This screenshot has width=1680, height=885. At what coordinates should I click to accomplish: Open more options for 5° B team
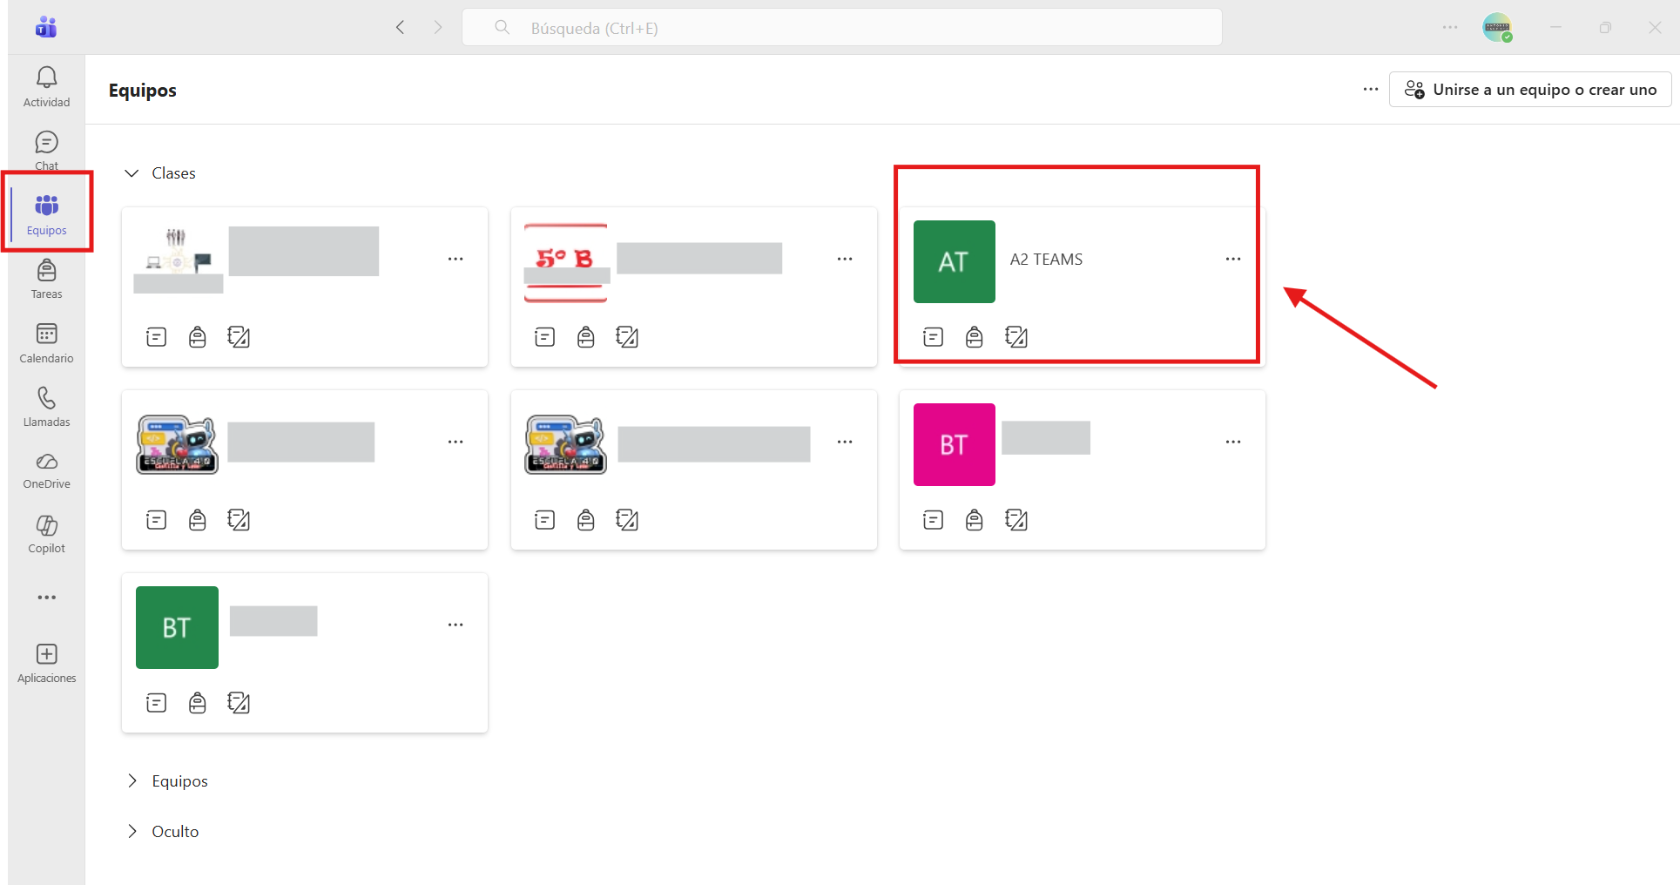click(x=845, y=259)
